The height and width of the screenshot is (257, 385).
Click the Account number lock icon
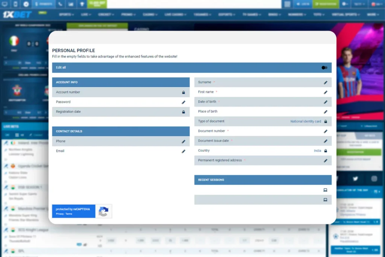click(183, 92)
